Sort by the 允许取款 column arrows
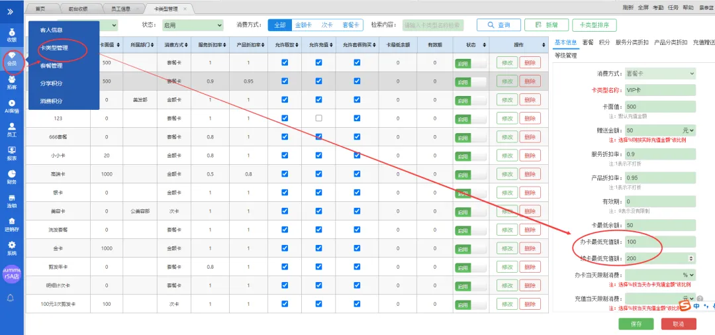This screenshot has width=715, height=335. tap(297, 45)
